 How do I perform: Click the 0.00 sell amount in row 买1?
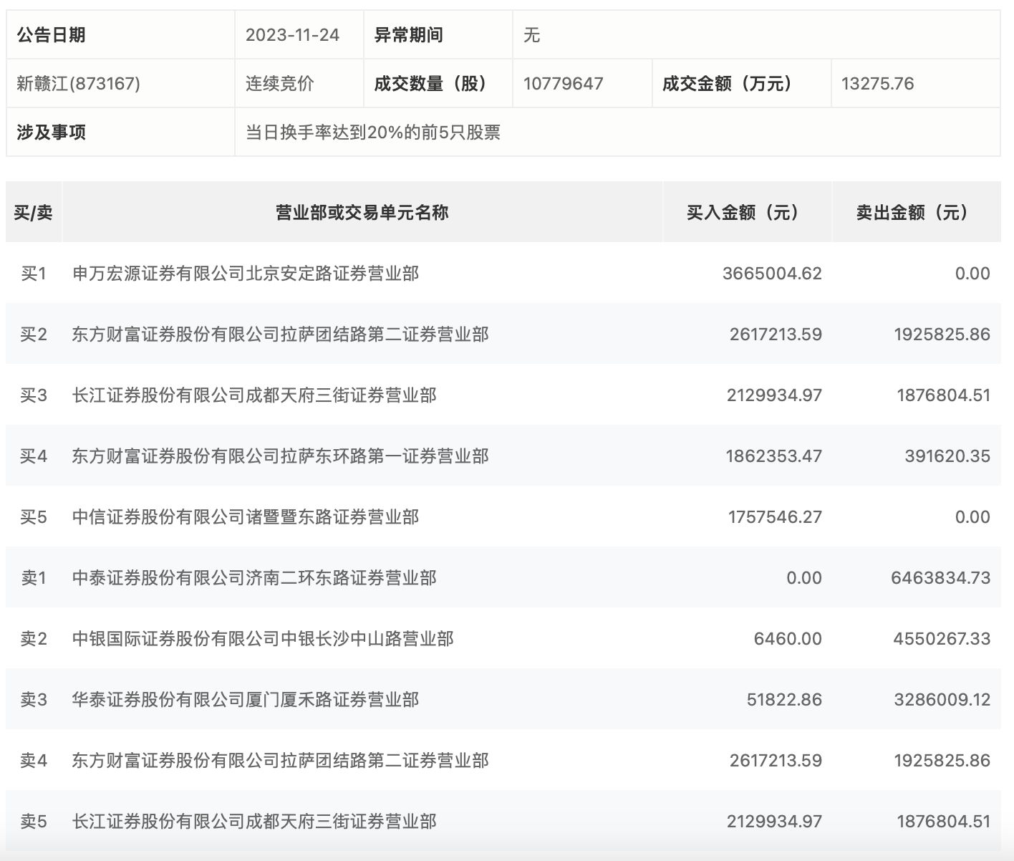tap(972, 273)
